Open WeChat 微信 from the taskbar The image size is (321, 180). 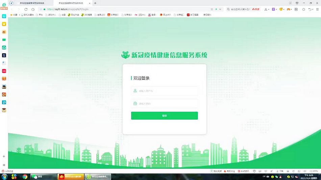(x=43, y=177)
